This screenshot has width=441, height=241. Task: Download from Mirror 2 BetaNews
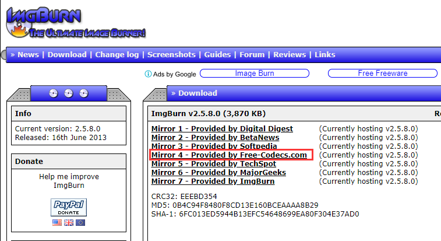215,138
